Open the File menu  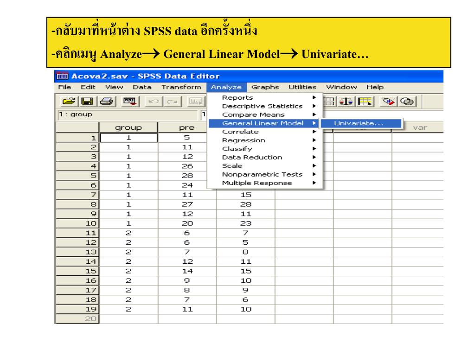pyautogui.click(x=64, y=87)
